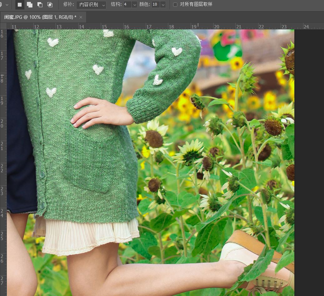
Task: Enable the 对所有图层取样 checkbox
Action: [x=175, y=5]
